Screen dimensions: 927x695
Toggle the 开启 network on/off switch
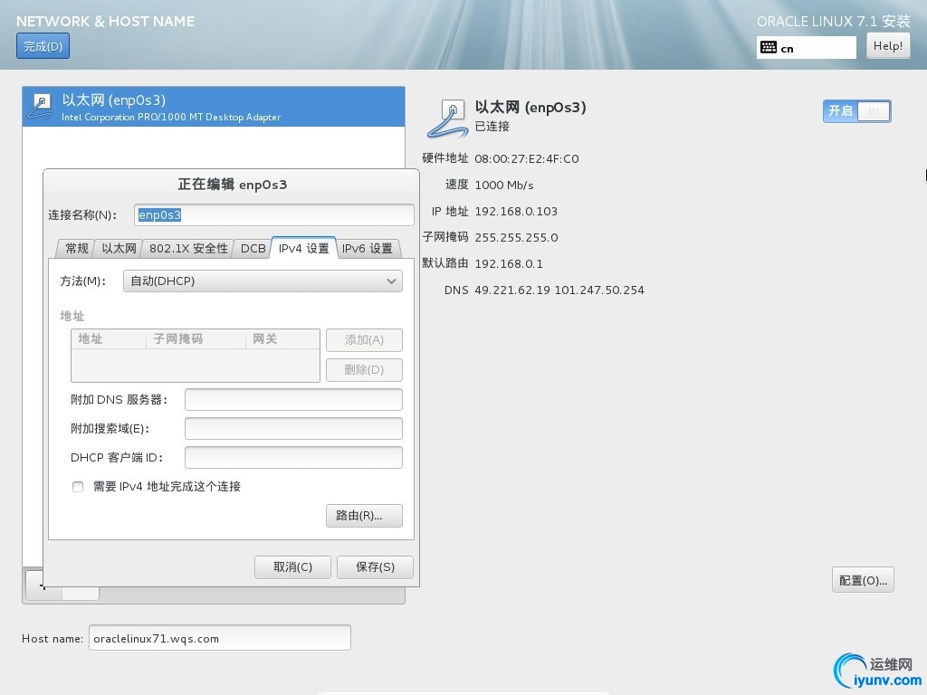coord(856,111)
